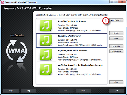Click the Delete button
This screenshot has height=95, width=127.
116,33
